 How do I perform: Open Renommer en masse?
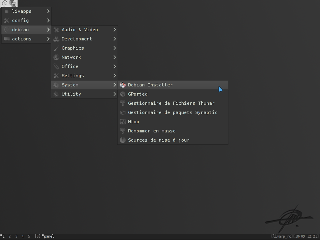pyautogui.click(x=173, y=131)
